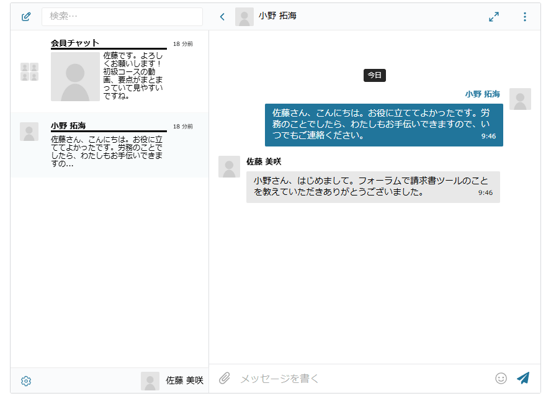Open the emoji picker smiley icon
The width and height of the screenshot is (551, 396).
[x=501, y=379]
